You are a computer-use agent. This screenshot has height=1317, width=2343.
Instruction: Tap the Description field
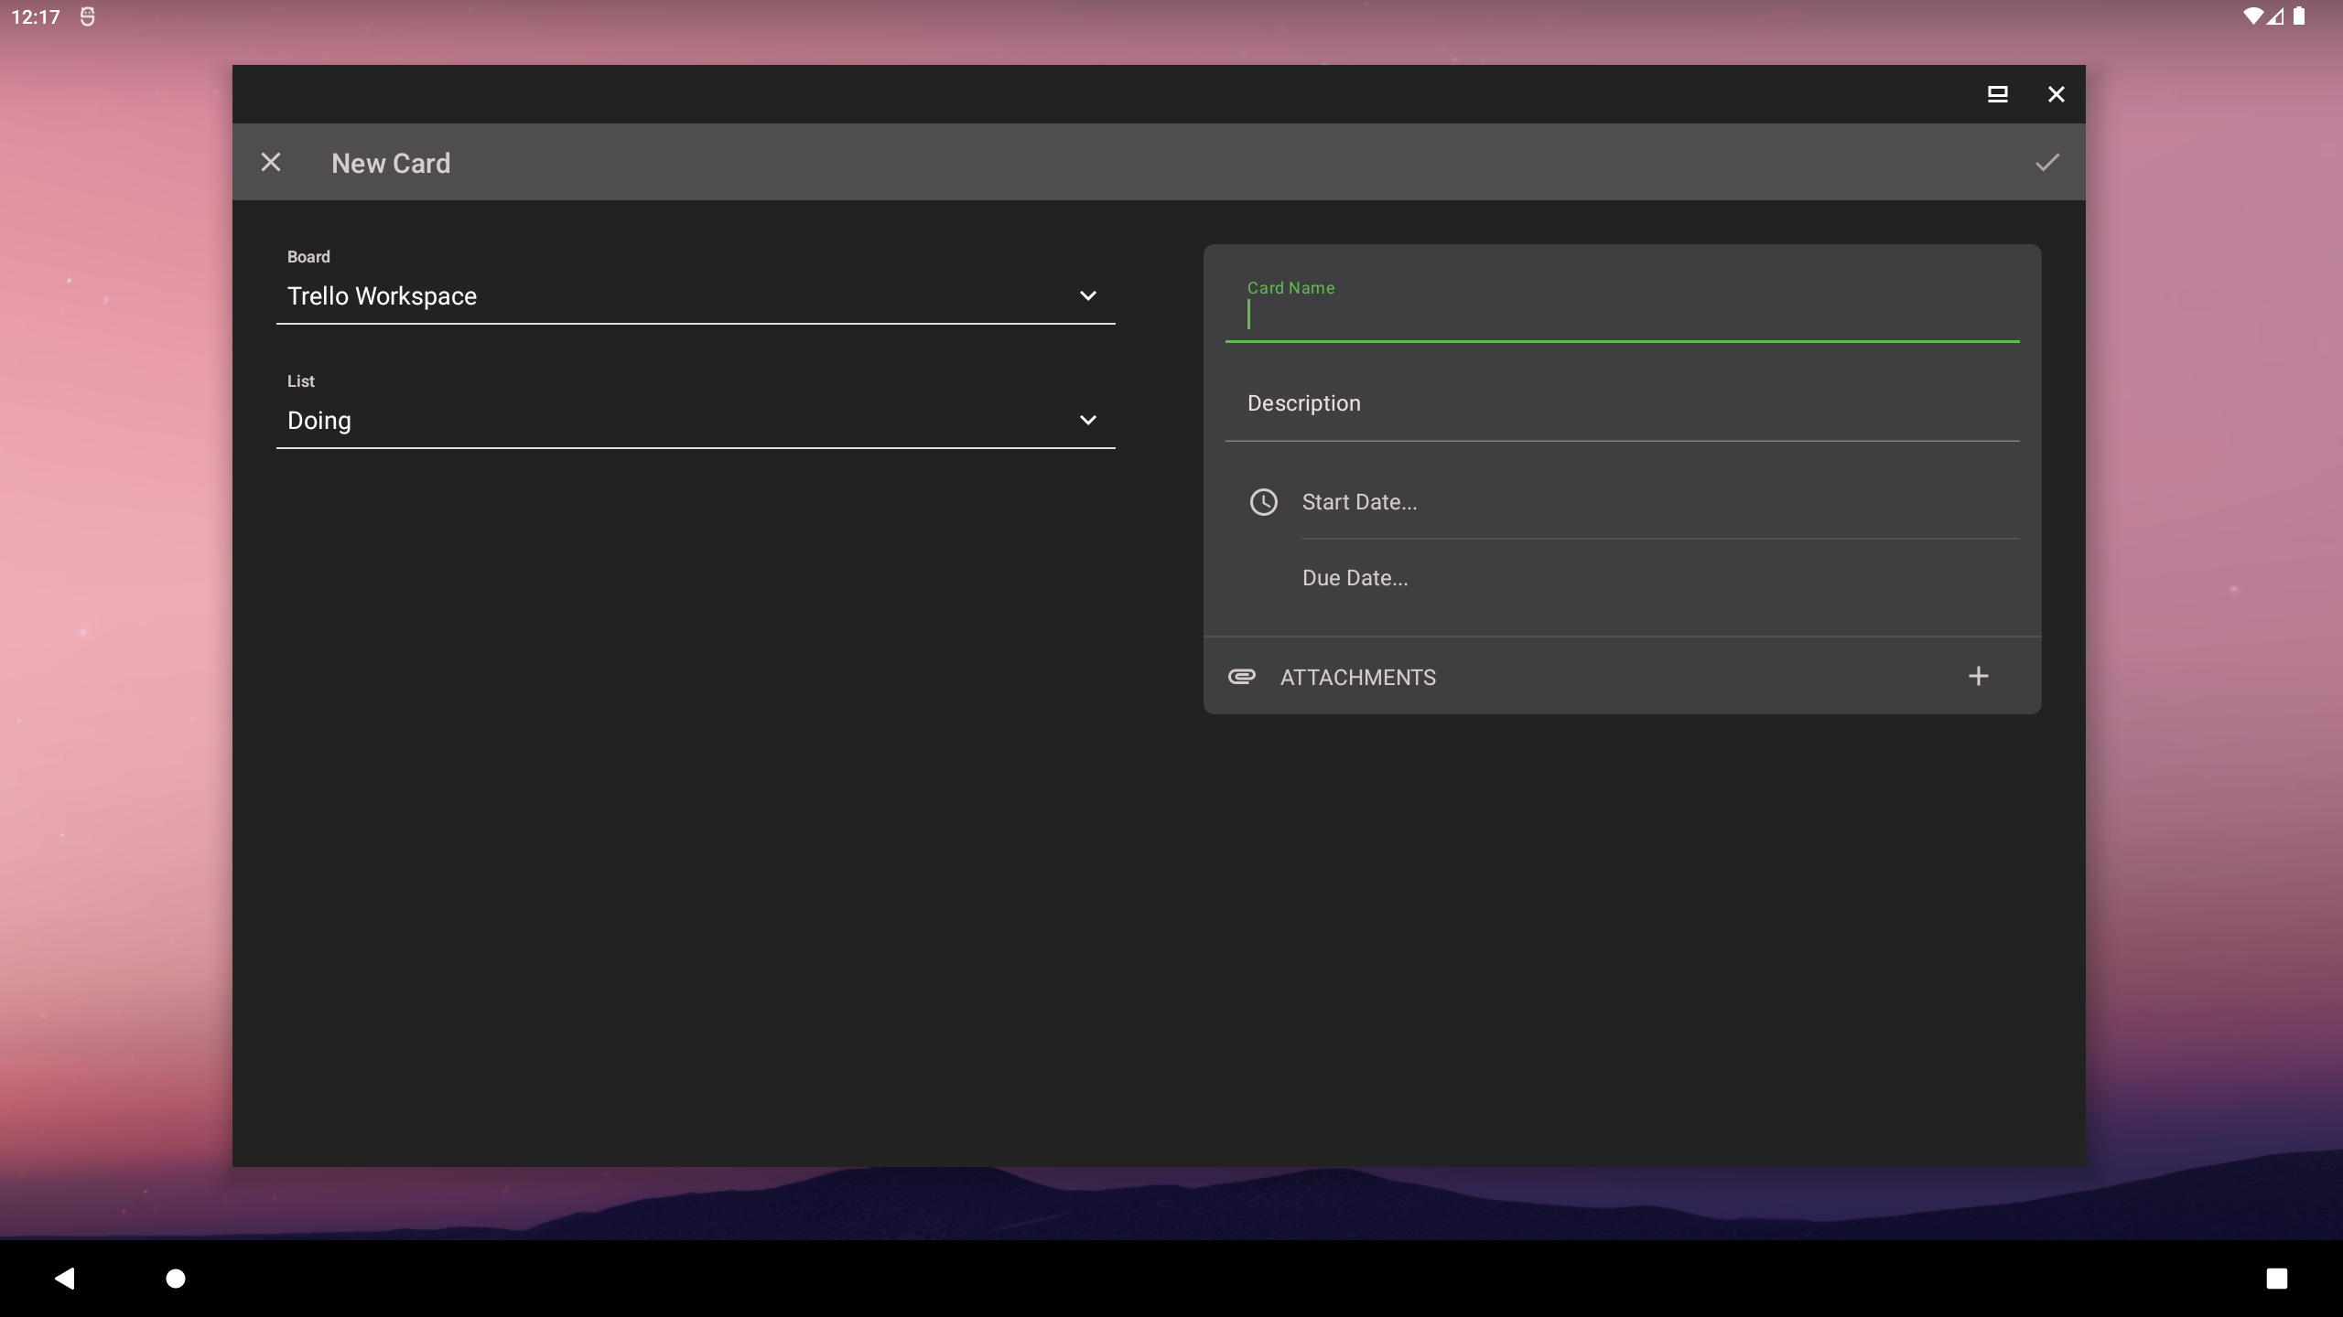point(1622,404)
